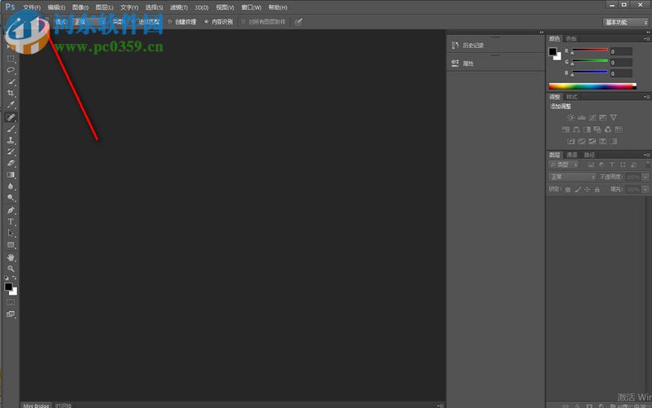This screenshot has height=408, width=652.
Task: Open layer blend mode dropdown 正常
Action: tap(573, 177)
